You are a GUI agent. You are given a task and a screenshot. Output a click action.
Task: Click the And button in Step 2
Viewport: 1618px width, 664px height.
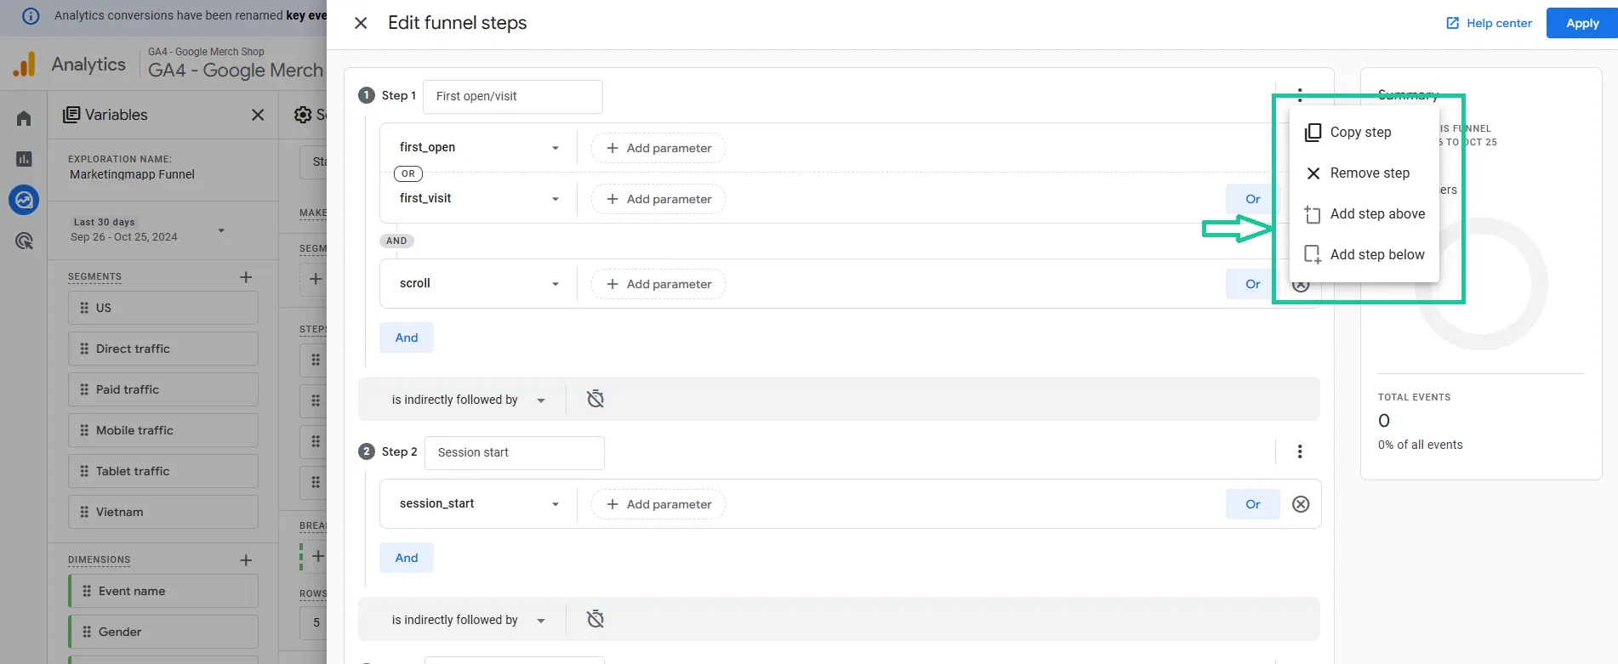(407, 558)
